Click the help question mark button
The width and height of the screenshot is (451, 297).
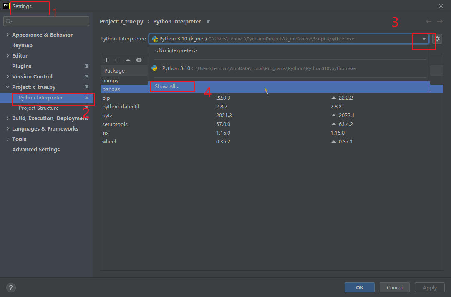pos(11,287)
